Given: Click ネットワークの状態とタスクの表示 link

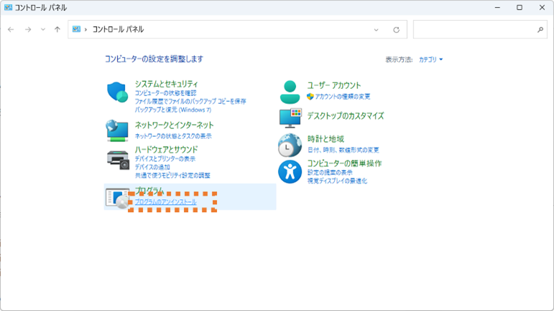Looking at the screenshot, I should 173,136.
